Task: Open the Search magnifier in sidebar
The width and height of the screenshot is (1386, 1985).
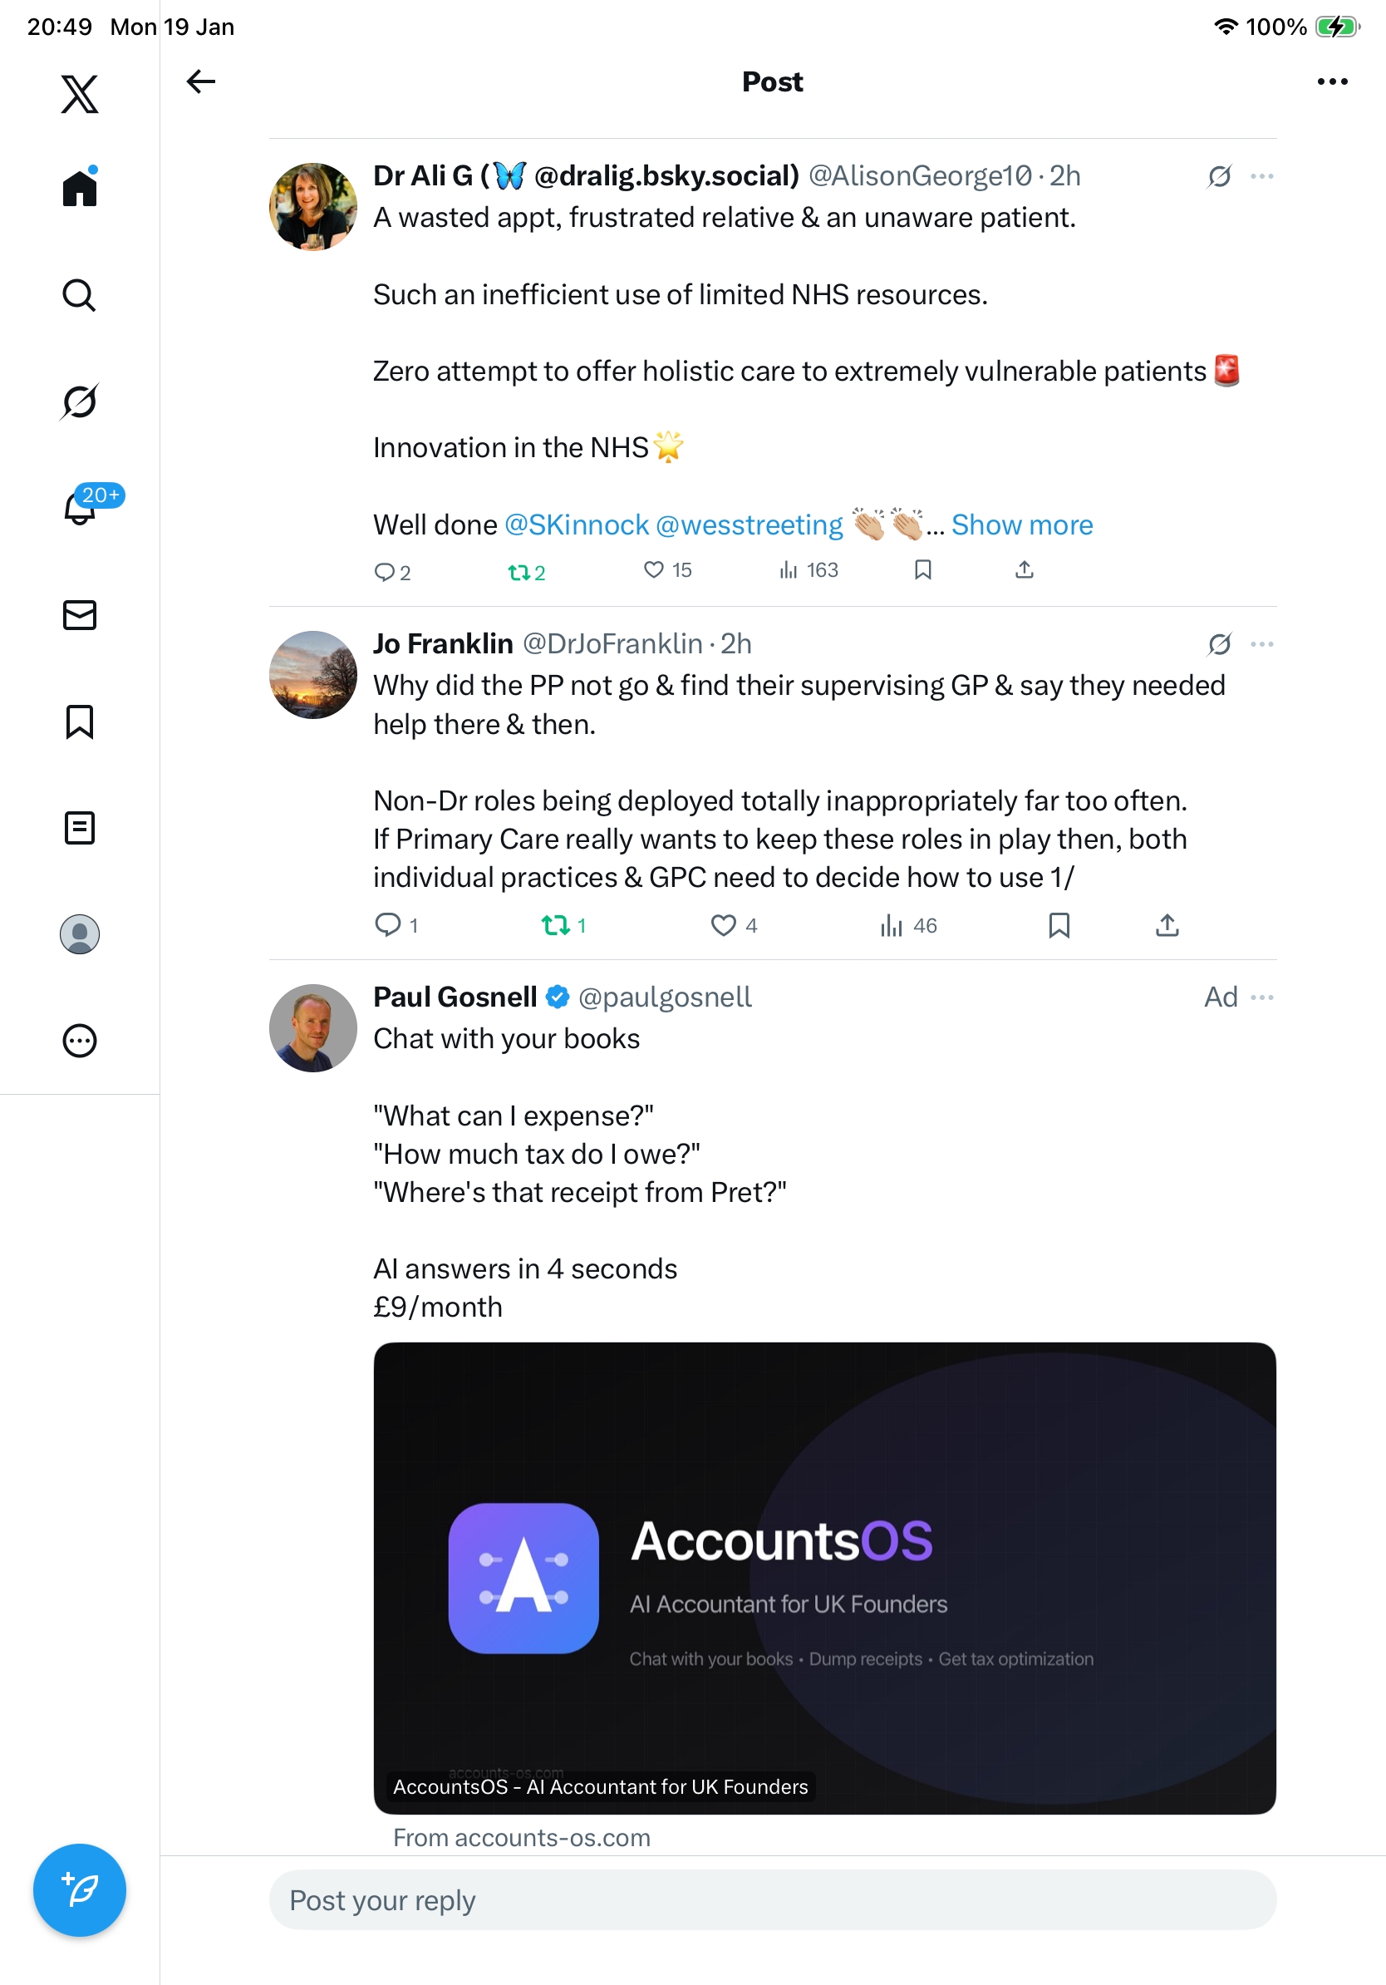Action: (x=80, y=295)
